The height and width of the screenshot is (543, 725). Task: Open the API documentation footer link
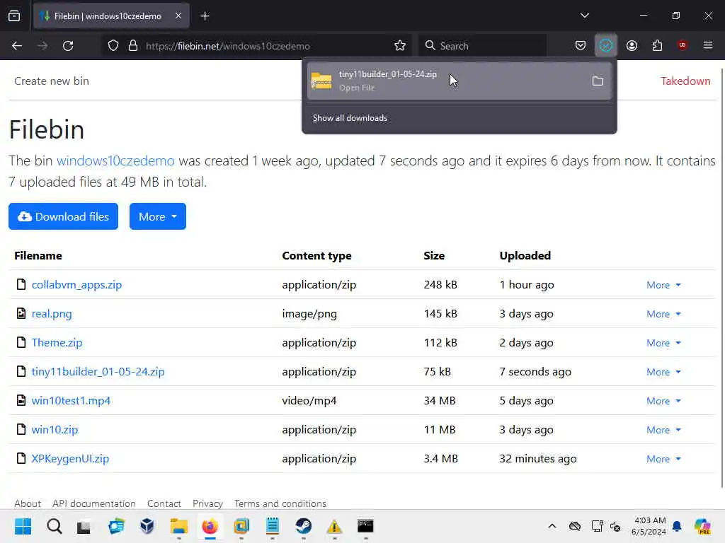94,503
